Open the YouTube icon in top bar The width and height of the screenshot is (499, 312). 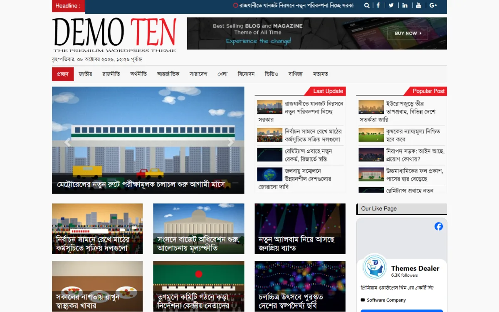418,5
